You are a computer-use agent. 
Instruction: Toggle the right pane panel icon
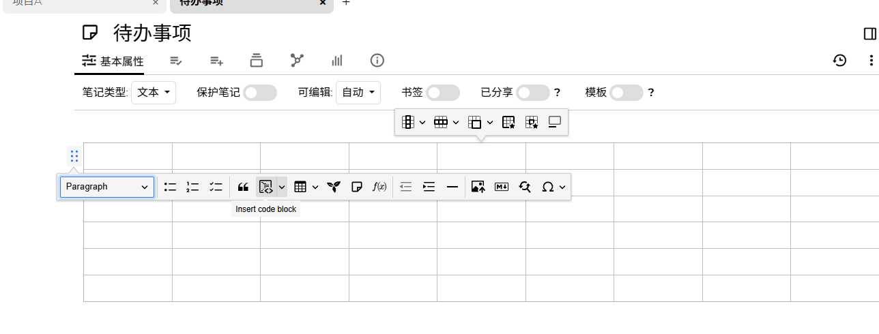tap(870, 33)
